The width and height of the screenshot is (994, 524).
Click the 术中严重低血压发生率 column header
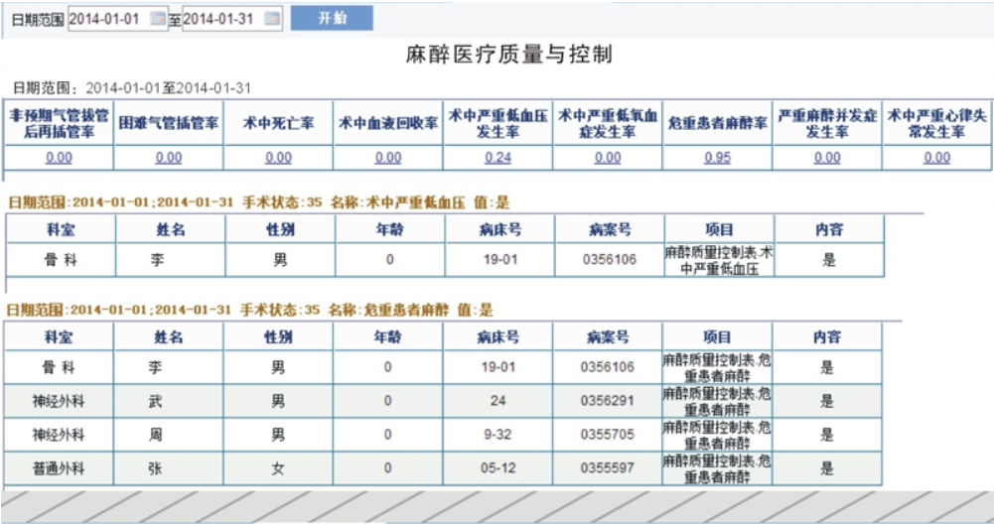497,123
